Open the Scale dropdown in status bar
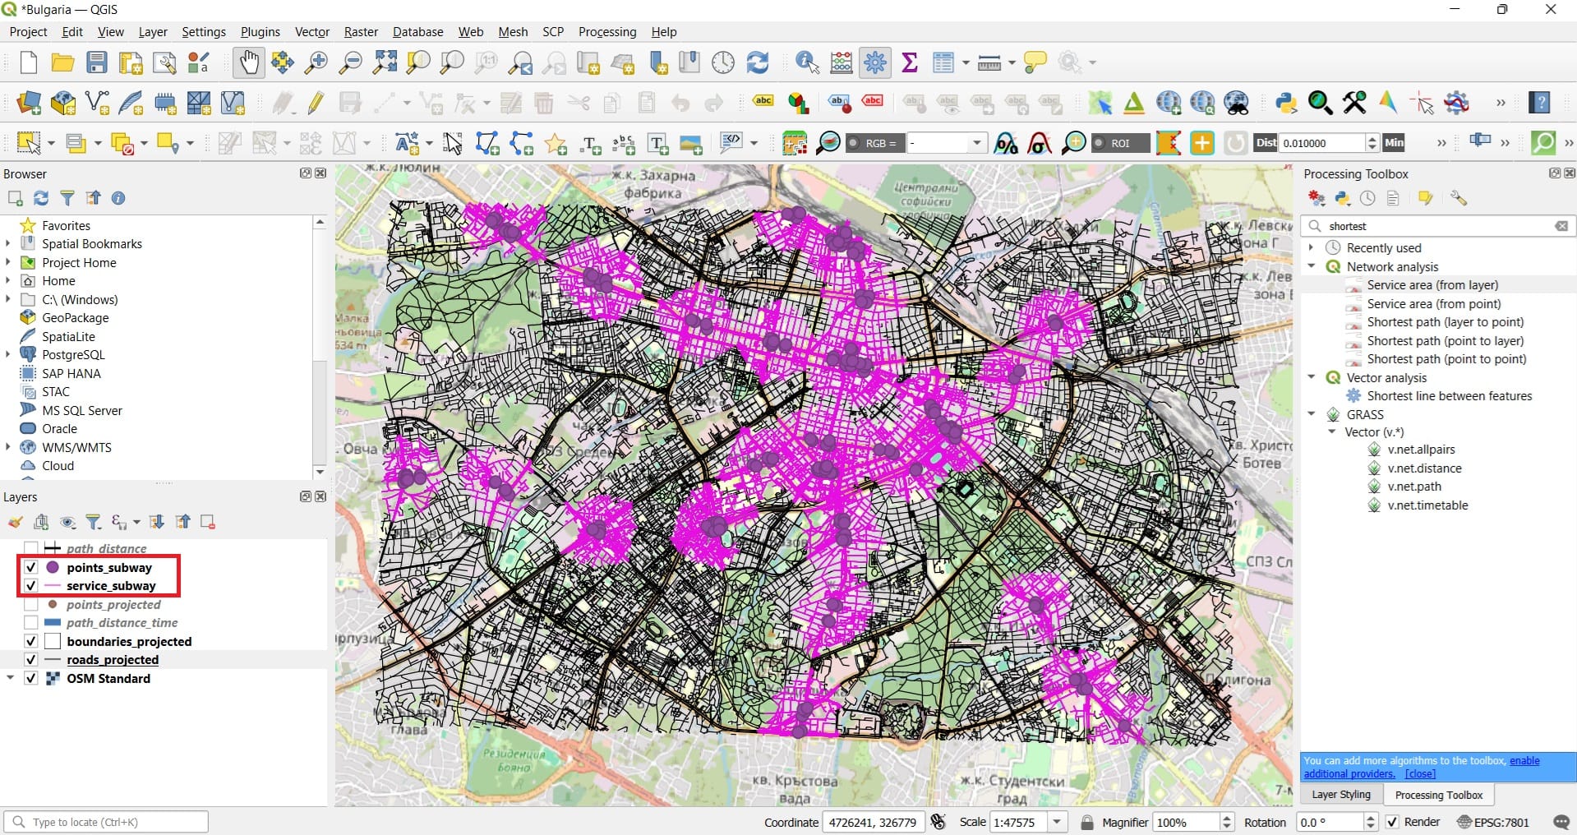The image size is (1577, 835). (1057, 822)
